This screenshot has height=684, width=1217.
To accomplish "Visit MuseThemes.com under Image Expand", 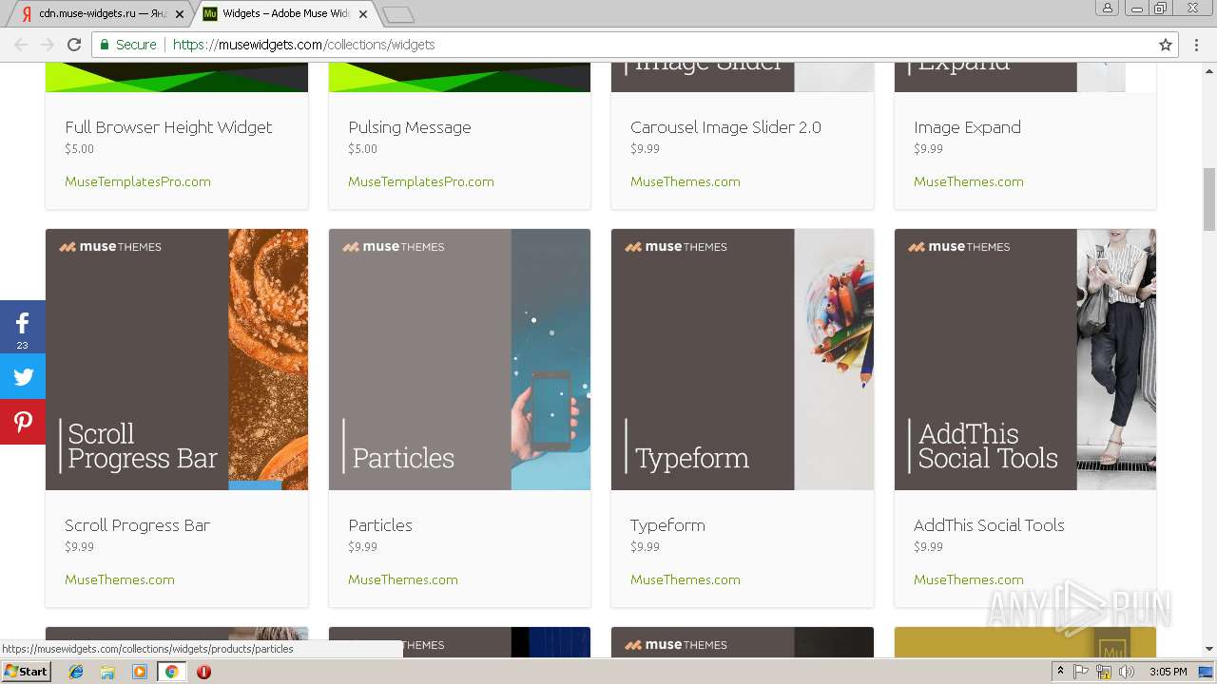I will tap(969, 181).
